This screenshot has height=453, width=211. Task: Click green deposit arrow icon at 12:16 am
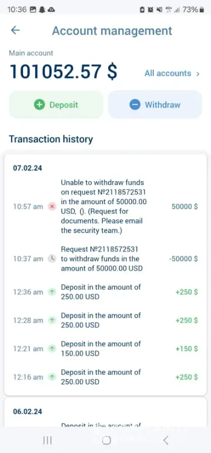52,377
